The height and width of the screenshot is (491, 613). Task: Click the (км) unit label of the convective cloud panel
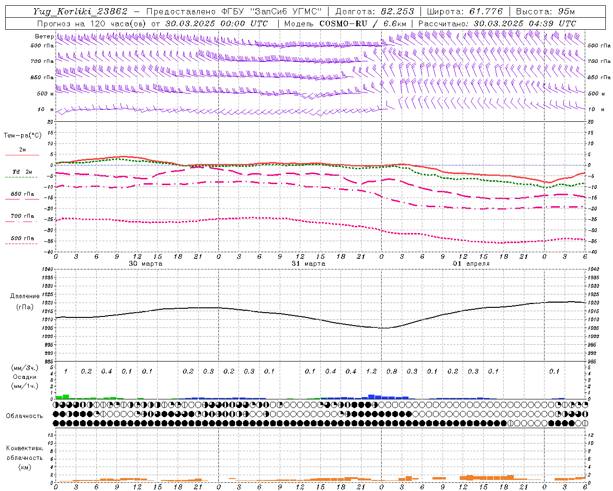[x=24, y=467]
